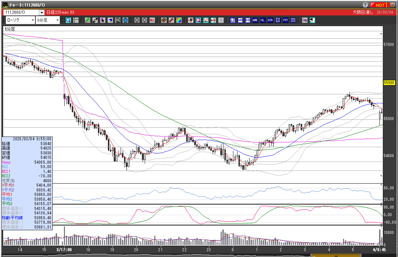Click the yellow 55980 current price label
Viewport: 398px width, 257px height.
click(389, 83)
